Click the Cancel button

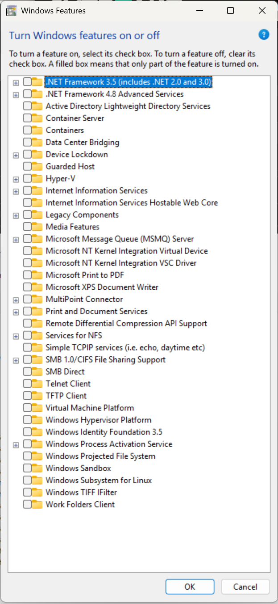[245, 587]
